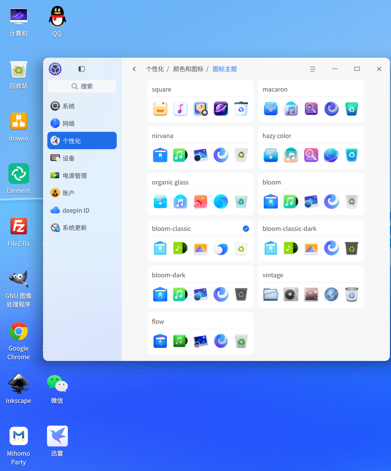Viewport: 391px width, 471px height.
Task: Go back with the back arrow
Action: click(134, 69)
